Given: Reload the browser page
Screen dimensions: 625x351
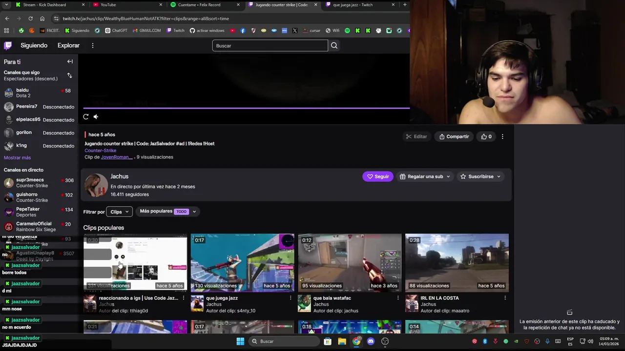Looking at the screenshot, I should 30,19.
